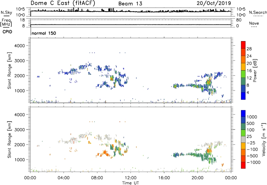Click the 'Time UT' axis label

[x=130, y=183]
